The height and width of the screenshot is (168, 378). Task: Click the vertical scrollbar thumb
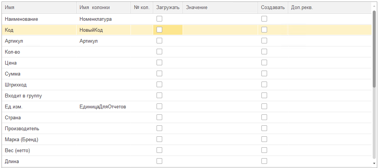(x=374, y=49)
